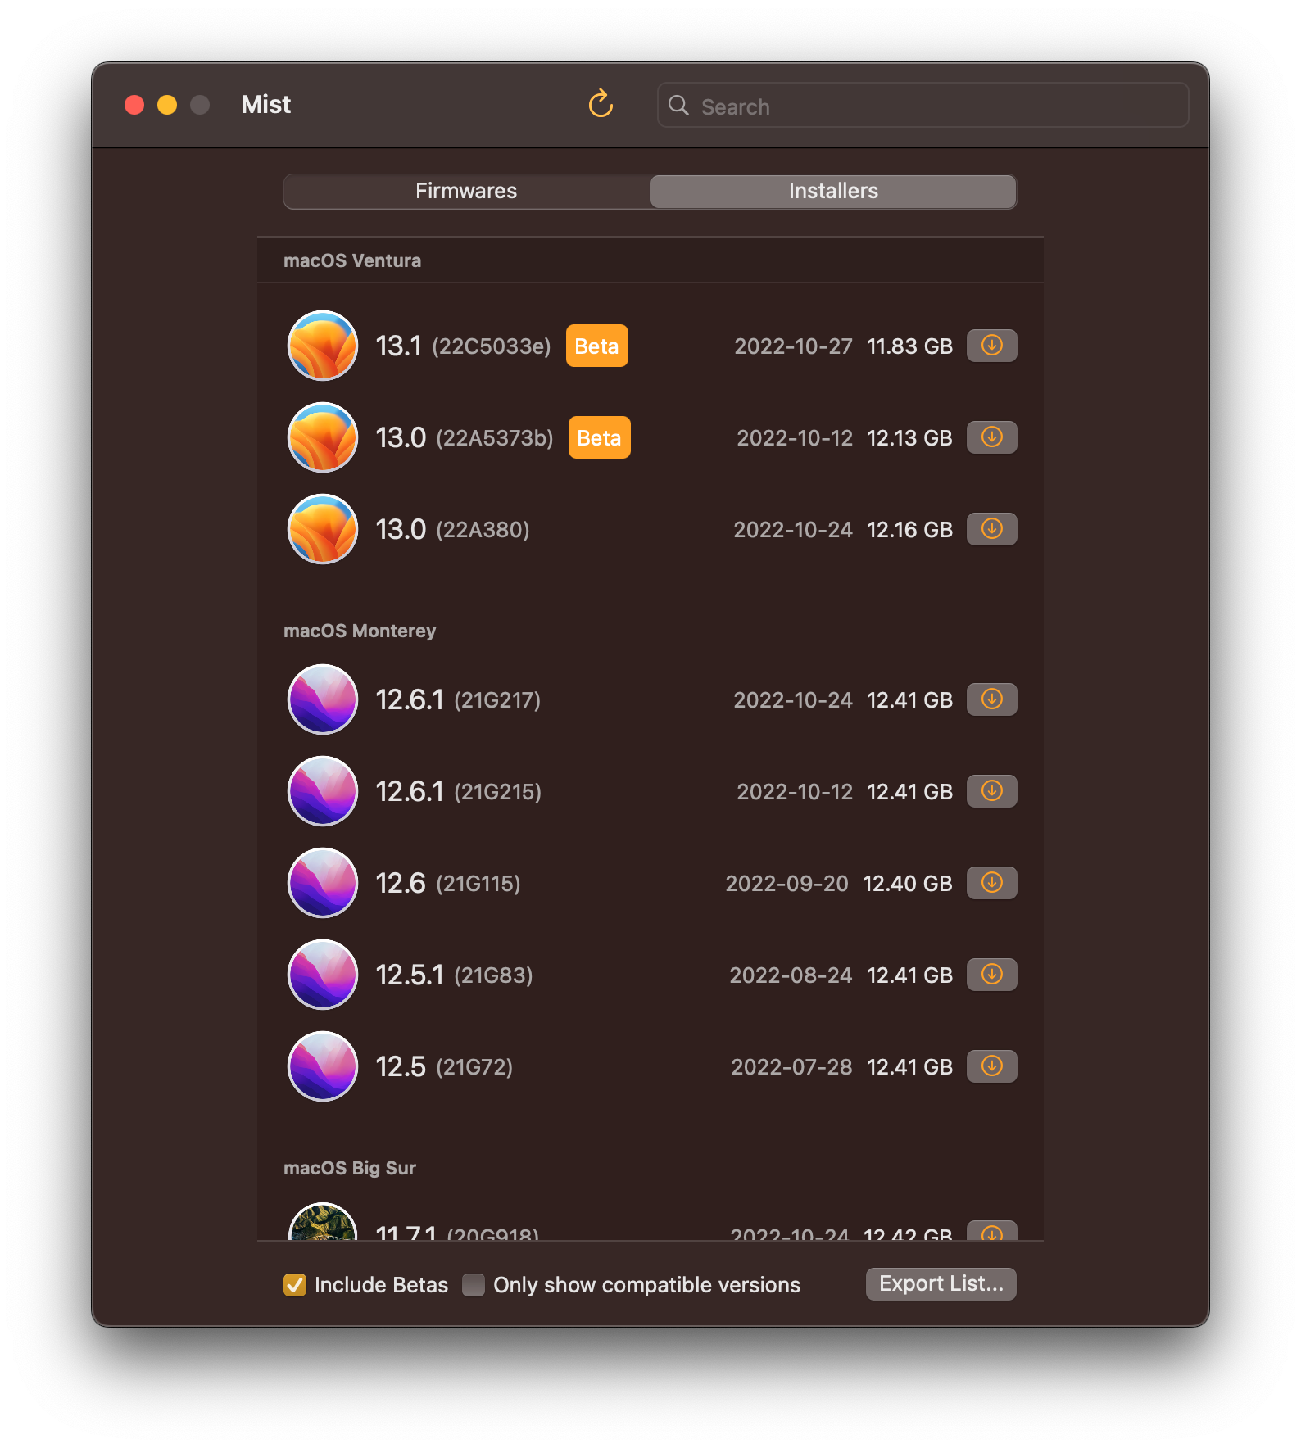
Task: Download macOS 12.5 (21G72) installer
Action: point(991,1066)
